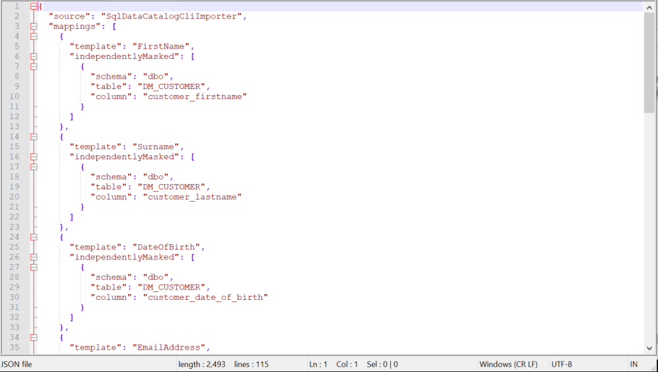The width and height of the screenshot is (658, 372).
Task: Click line number 33 in the margin
Action: coord(14,327)
